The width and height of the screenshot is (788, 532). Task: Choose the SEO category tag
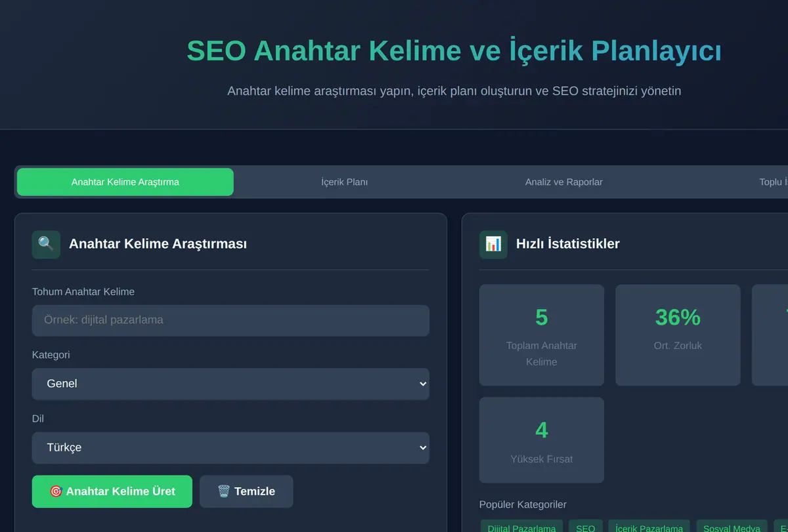pyautogui.click(x=585, y=527)
